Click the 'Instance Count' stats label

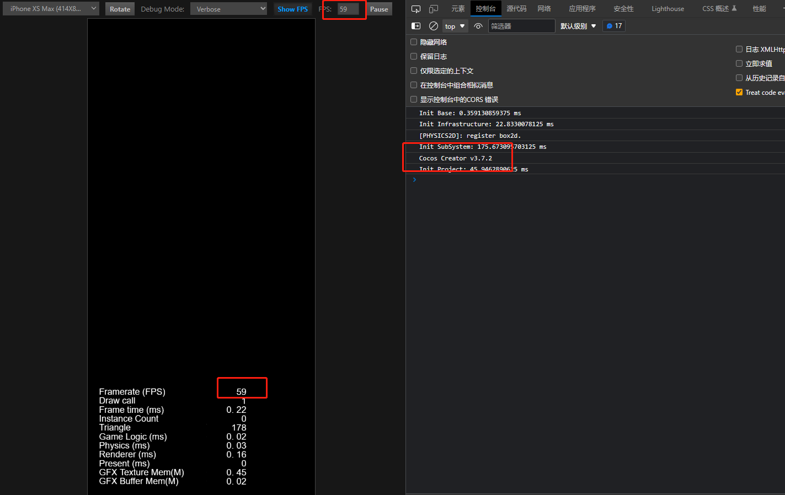click(x=129, y=418)
